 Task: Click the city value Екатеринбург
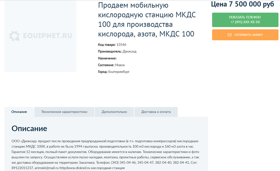[x=119, y=72]
